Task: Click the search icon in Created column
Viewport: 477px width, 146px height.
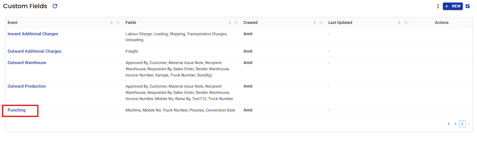Action: [321, 23]
